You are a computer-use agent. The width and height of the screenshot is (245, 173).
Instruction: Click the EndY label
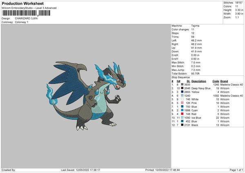(x=175, y=59)
